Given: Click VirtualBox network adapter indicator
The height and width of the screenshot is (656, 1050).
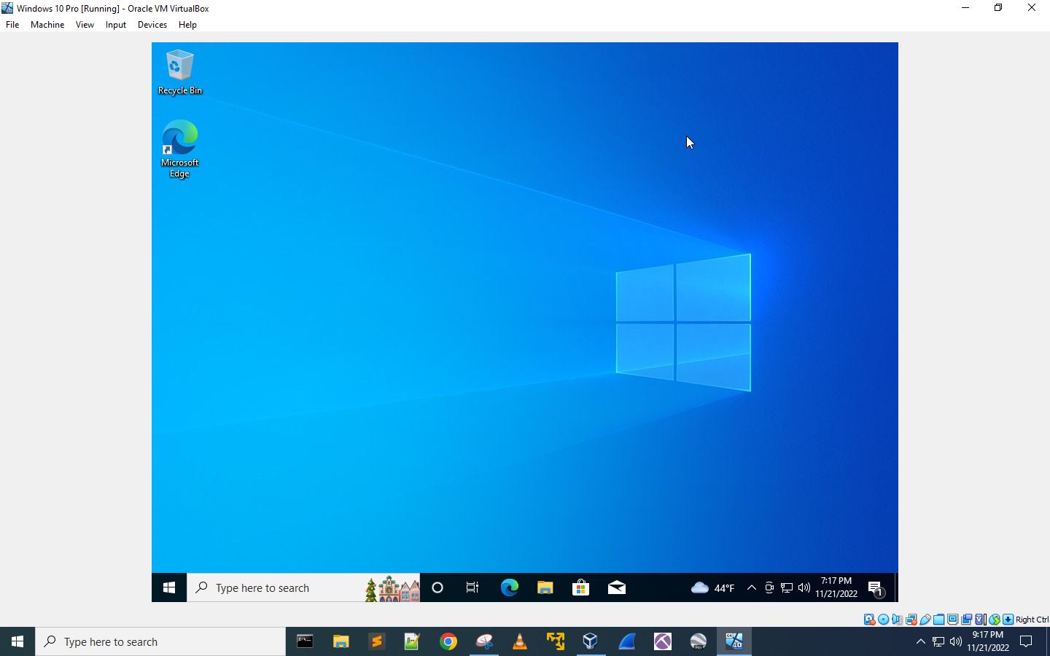Looking at the screenshot, I should pyautogui.click(x=911, y=620).
